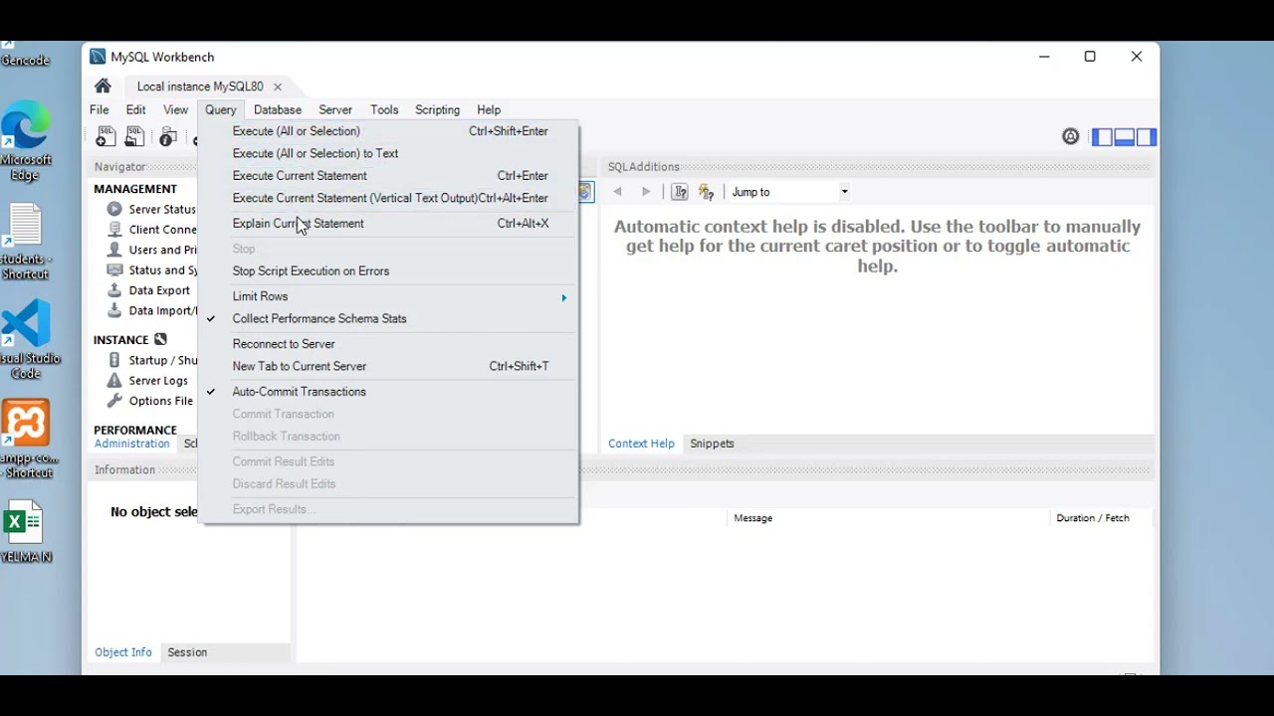Get context help for caret position

pos(680,192)
